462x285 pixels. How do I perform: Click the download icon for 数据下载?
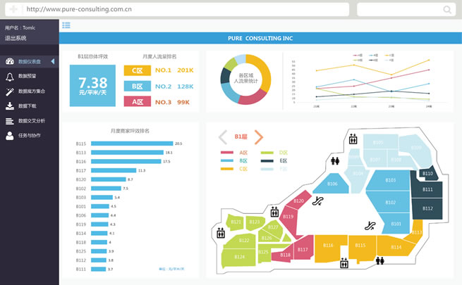tap(10, 106)
